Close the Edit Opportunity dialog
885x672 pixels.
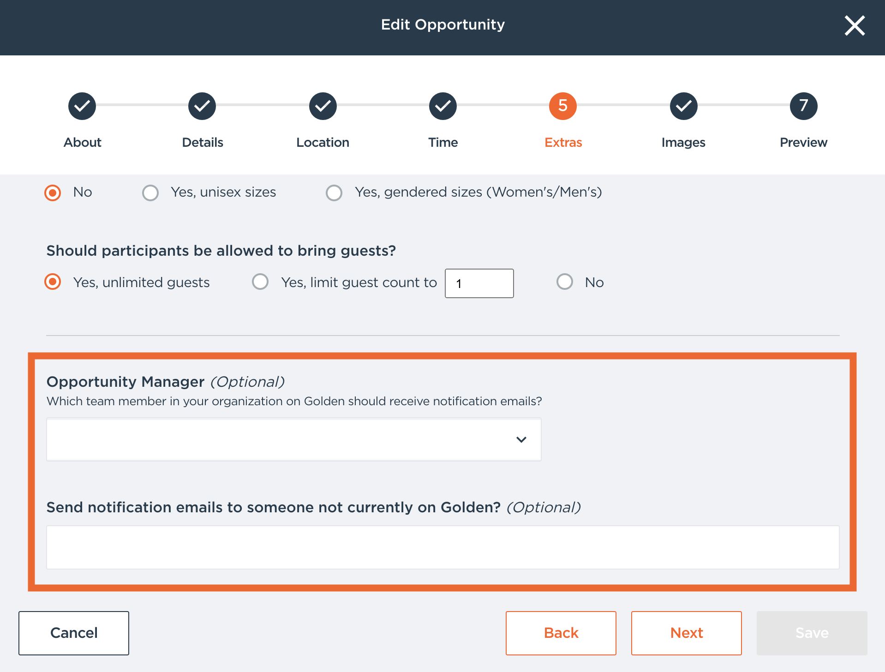[x=855, y=25]
